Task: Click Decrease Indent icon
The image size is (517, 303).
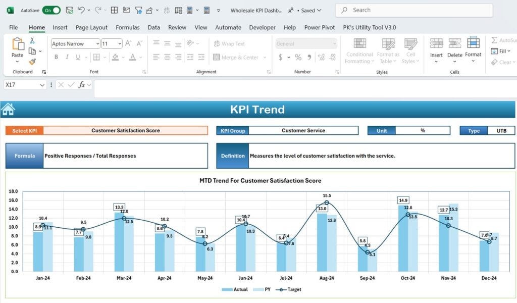Action: click(190, 58)
